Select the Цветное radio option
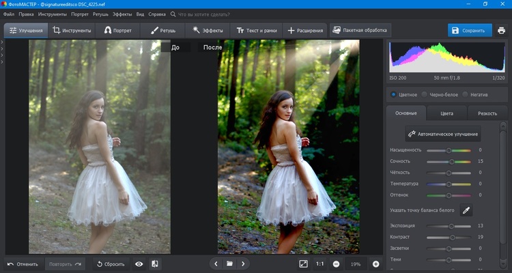Viewport: 512px width, 273px height. coord(393,94)
